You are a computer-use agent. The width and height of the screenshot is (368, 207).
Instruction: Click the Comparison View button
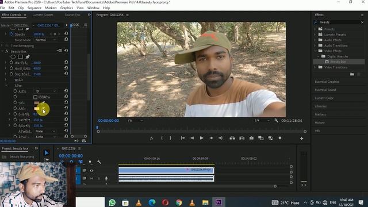(260, 138)
